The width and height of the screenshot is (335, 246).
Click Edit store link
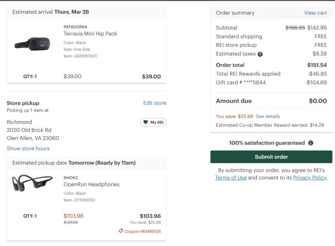(155, 103)
